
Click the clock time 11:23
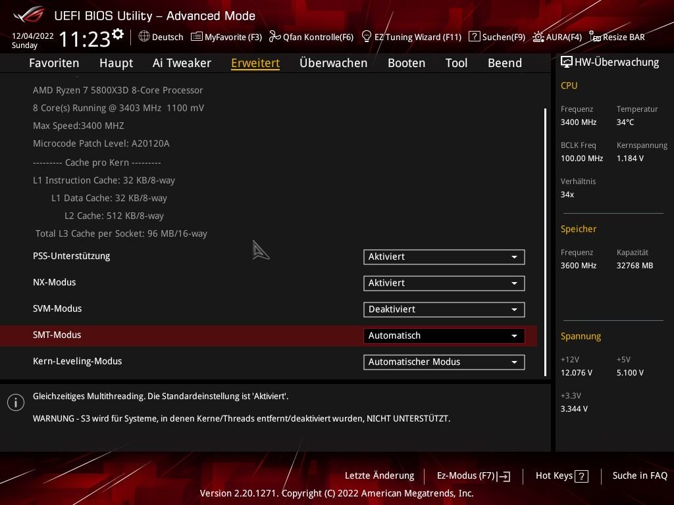click(85, 39)
